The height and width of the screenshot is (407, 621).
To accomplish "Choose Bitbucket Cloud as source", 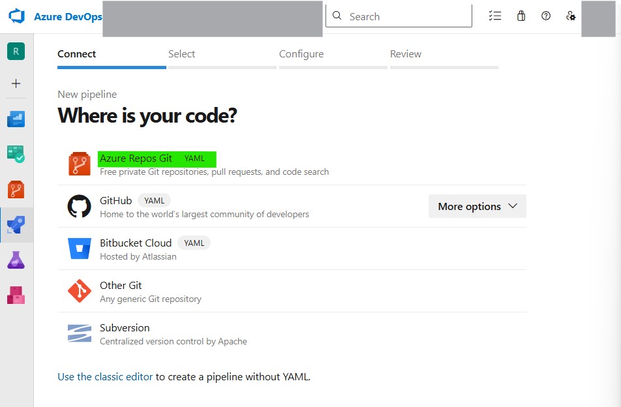I will (292, 249).
